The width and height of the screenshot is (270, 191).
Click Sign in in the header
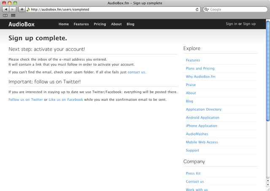232,24
